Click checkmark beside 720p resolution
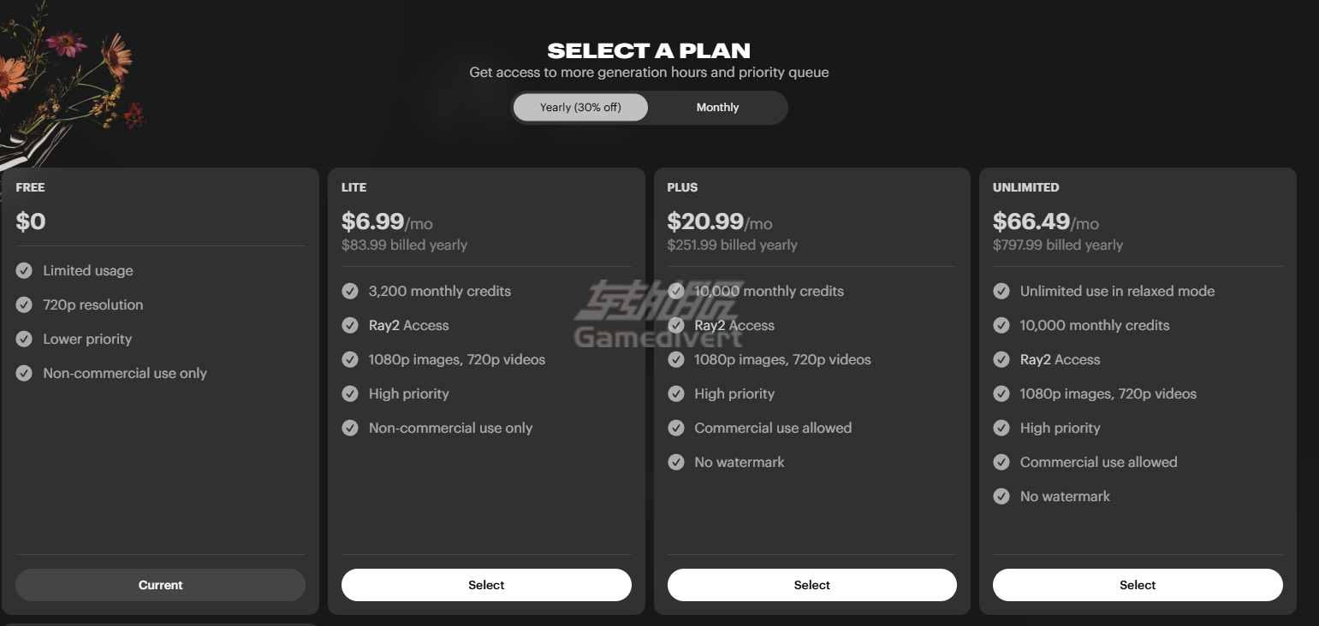Viewport: 1319px width, 626px height. pos(24,304)
